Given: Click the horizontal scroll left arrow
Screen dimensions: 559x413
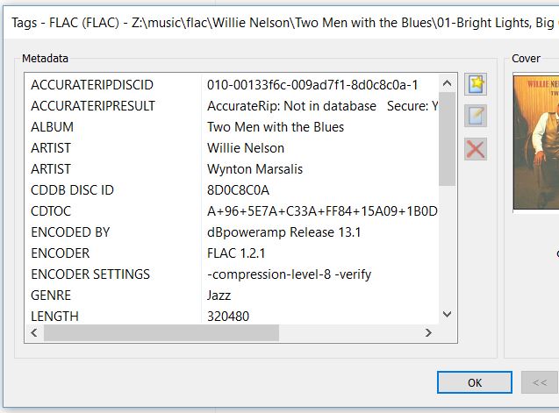Looking at the screenshot, I should [35, 333].
